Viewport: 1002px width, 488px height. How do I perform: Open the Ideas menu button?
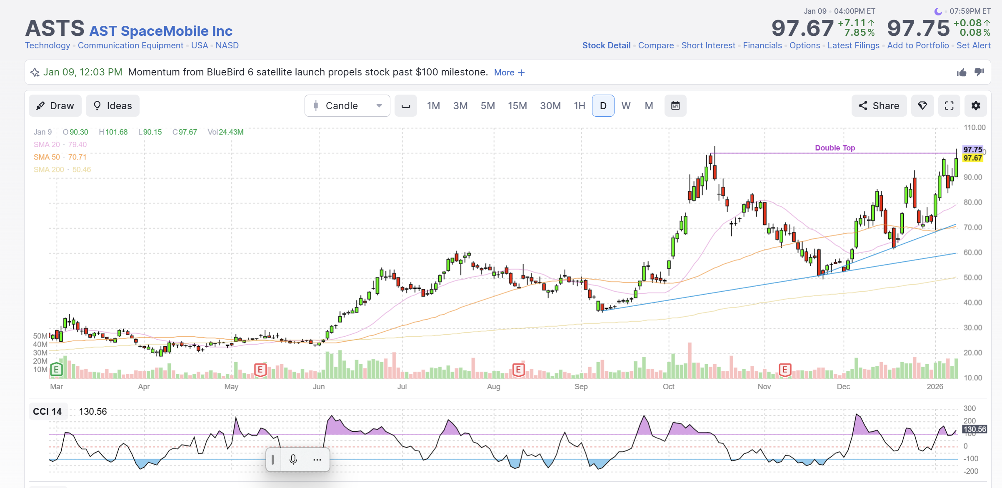(112, 106)
